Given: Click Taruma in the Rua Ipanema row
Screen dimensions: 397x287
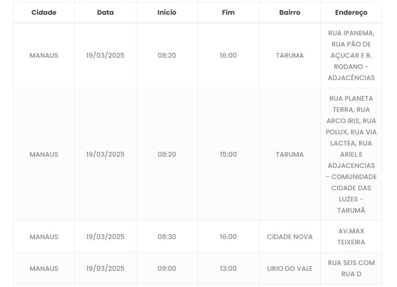Looking at the screenshot, I should [x=290, y=56].
